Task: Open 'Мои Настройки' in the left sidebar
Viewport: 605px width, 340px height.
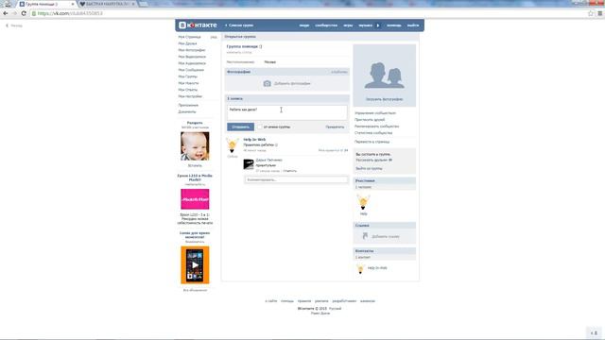Action: tap(190, 96)
